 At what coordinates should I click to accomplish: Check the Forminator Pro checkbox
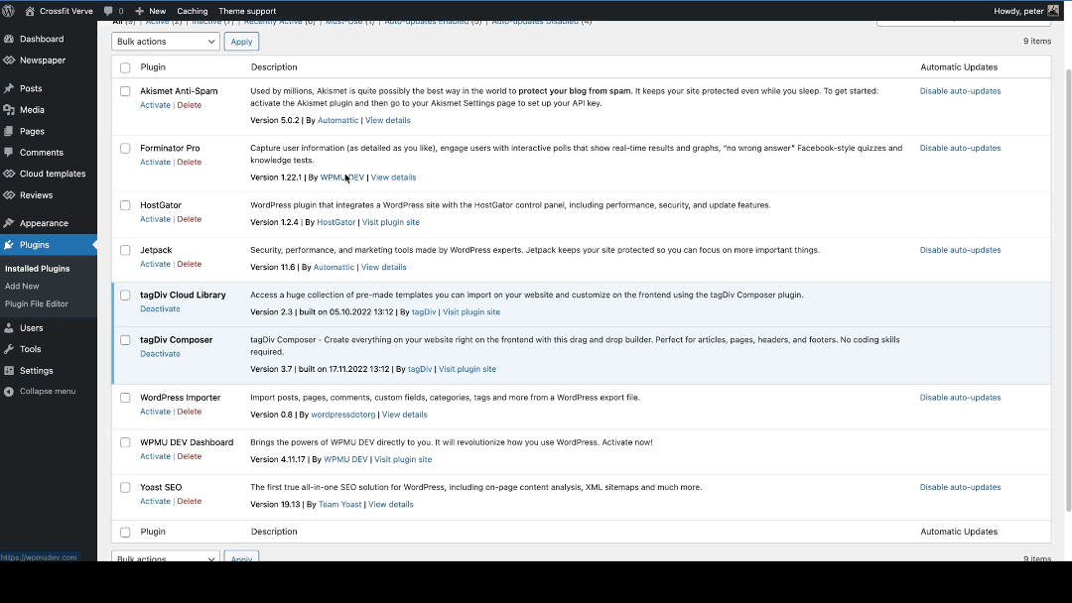click(125, 148)
